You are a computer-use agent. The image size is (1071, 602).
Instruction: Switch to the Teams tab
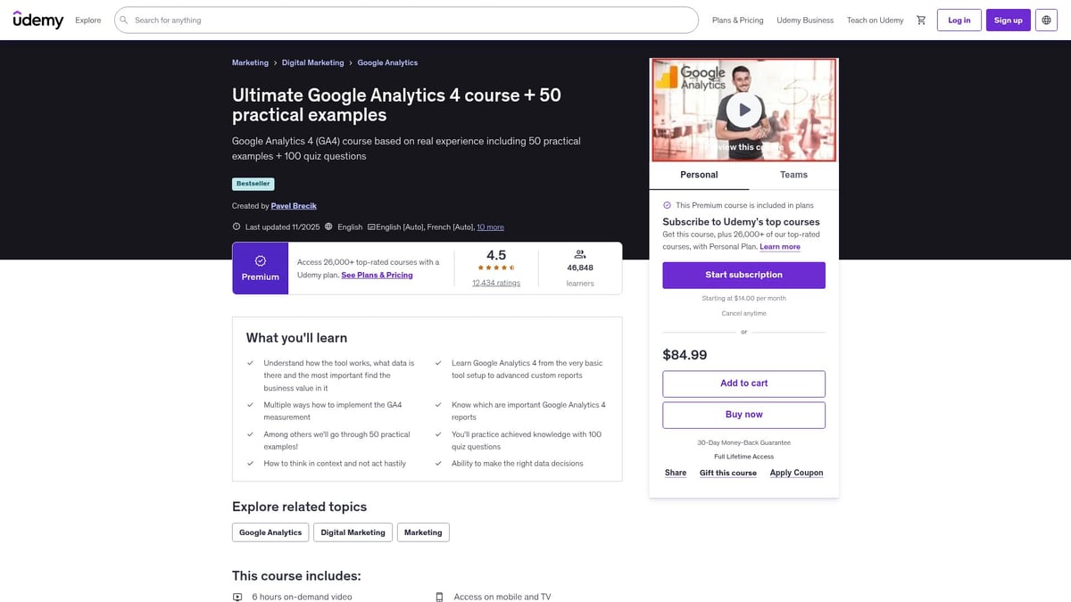tap(793, 175)
